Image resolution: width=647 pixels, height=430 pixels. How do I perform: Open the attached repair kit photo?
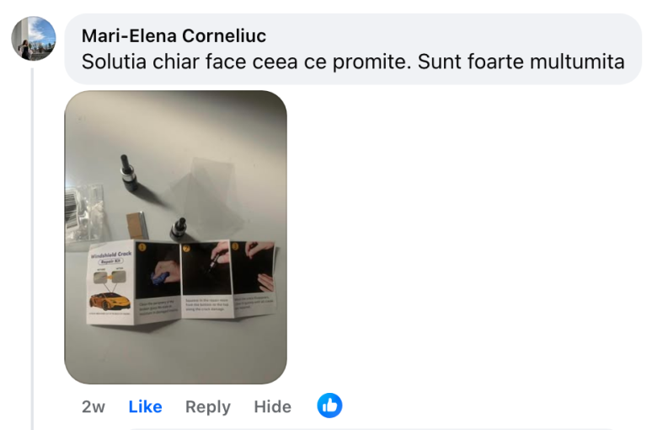pos(176,237)
